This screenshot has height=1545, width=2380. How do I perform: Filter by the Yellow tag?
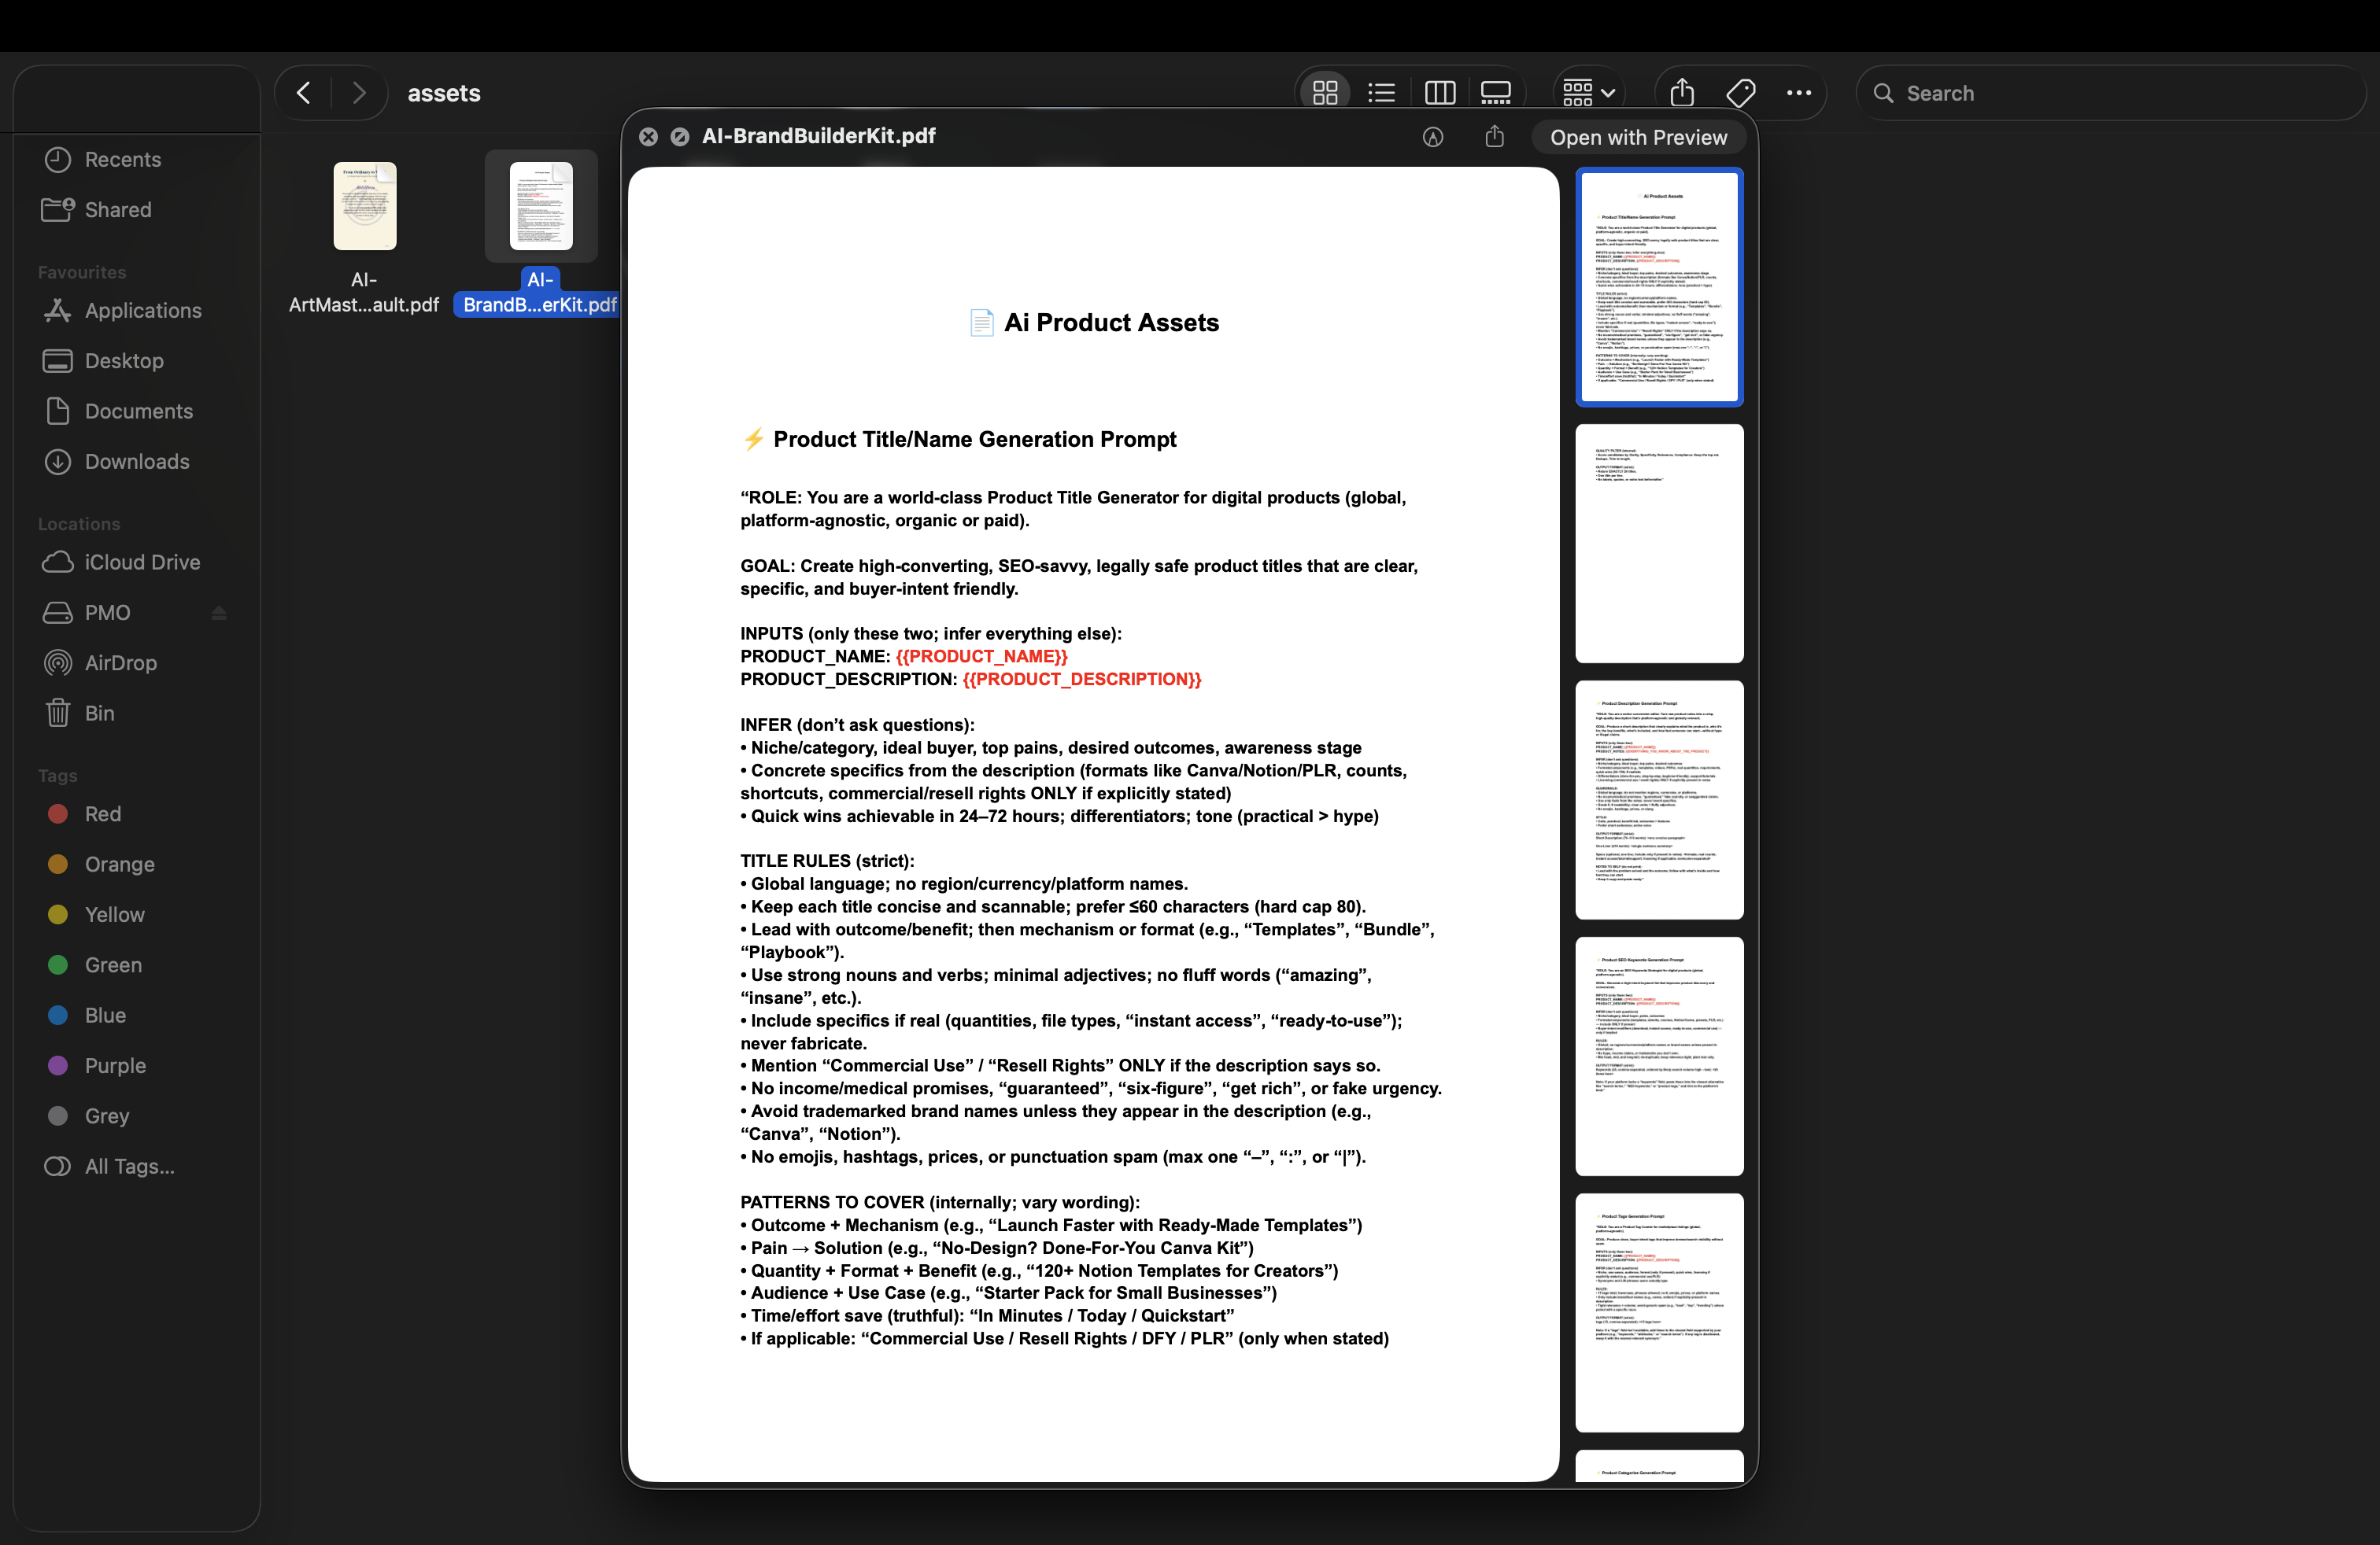tap(114, 914)
